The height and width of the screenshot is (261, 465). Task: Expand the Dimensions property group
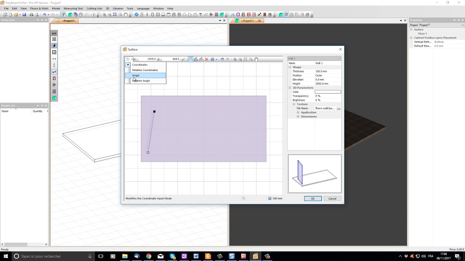(298, 116)
